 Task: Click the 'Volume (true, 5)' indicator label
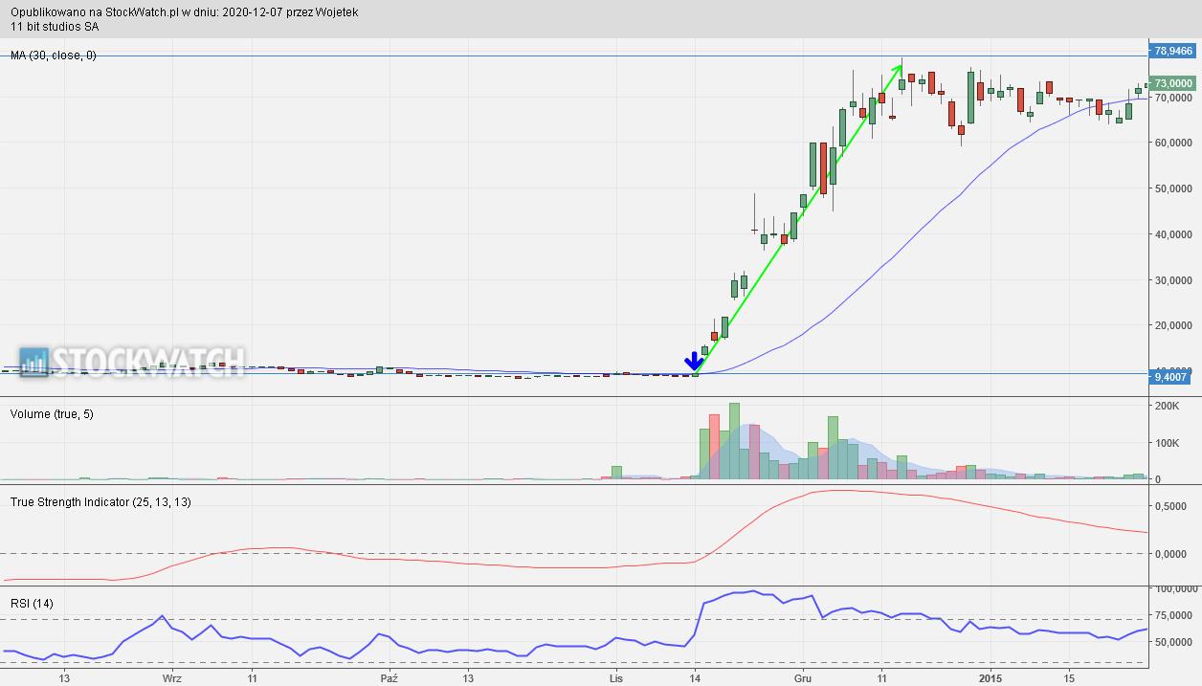coord(52,413)
